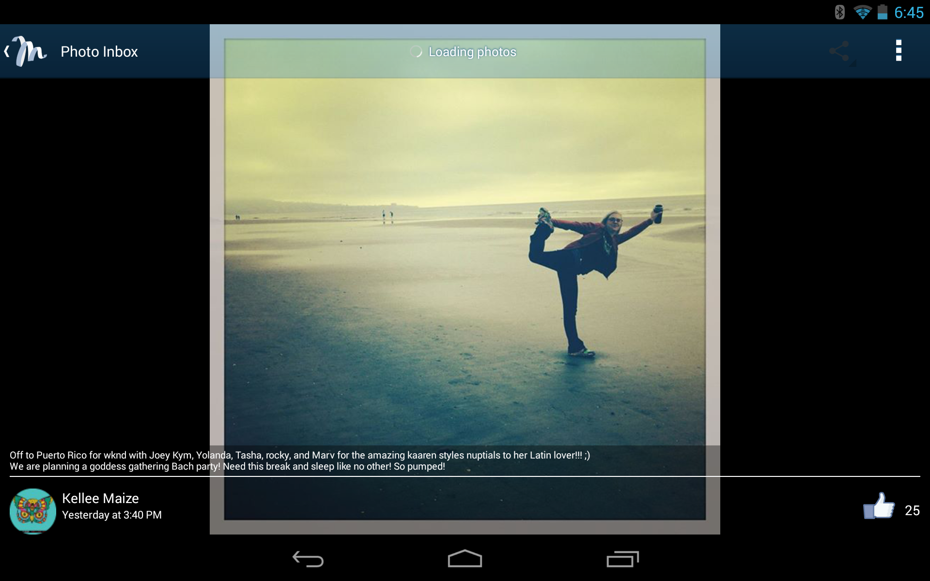Tap the Android home navigation icon
The image size is (930, 581).
[464, 559]
